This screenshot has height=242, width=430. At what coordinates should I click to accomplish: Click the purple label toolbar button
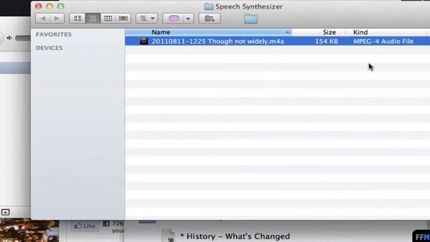(173, 18)
